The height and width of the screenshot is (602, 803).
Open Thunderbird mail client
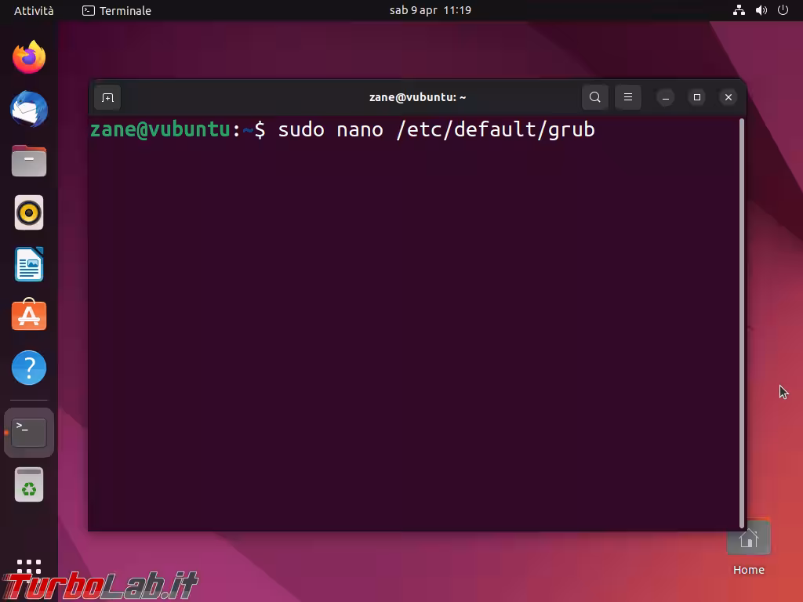point(29,109)
